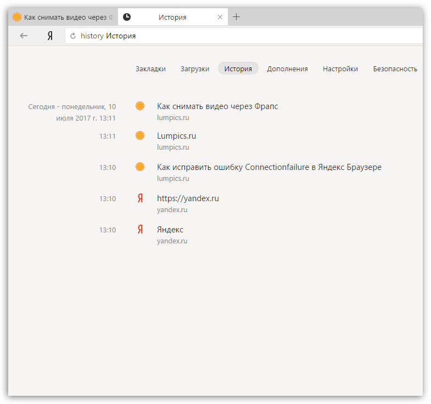The width and height of the screenshot is (431, 404).
Task: Open the Безопасность section
Action: (x=395, y=69)
